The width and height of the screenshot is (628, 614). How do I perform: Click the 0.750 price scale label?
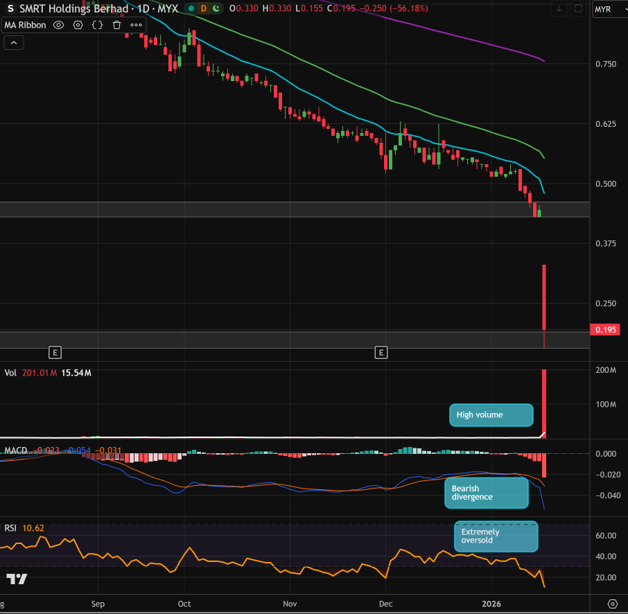tap(606, 64)
